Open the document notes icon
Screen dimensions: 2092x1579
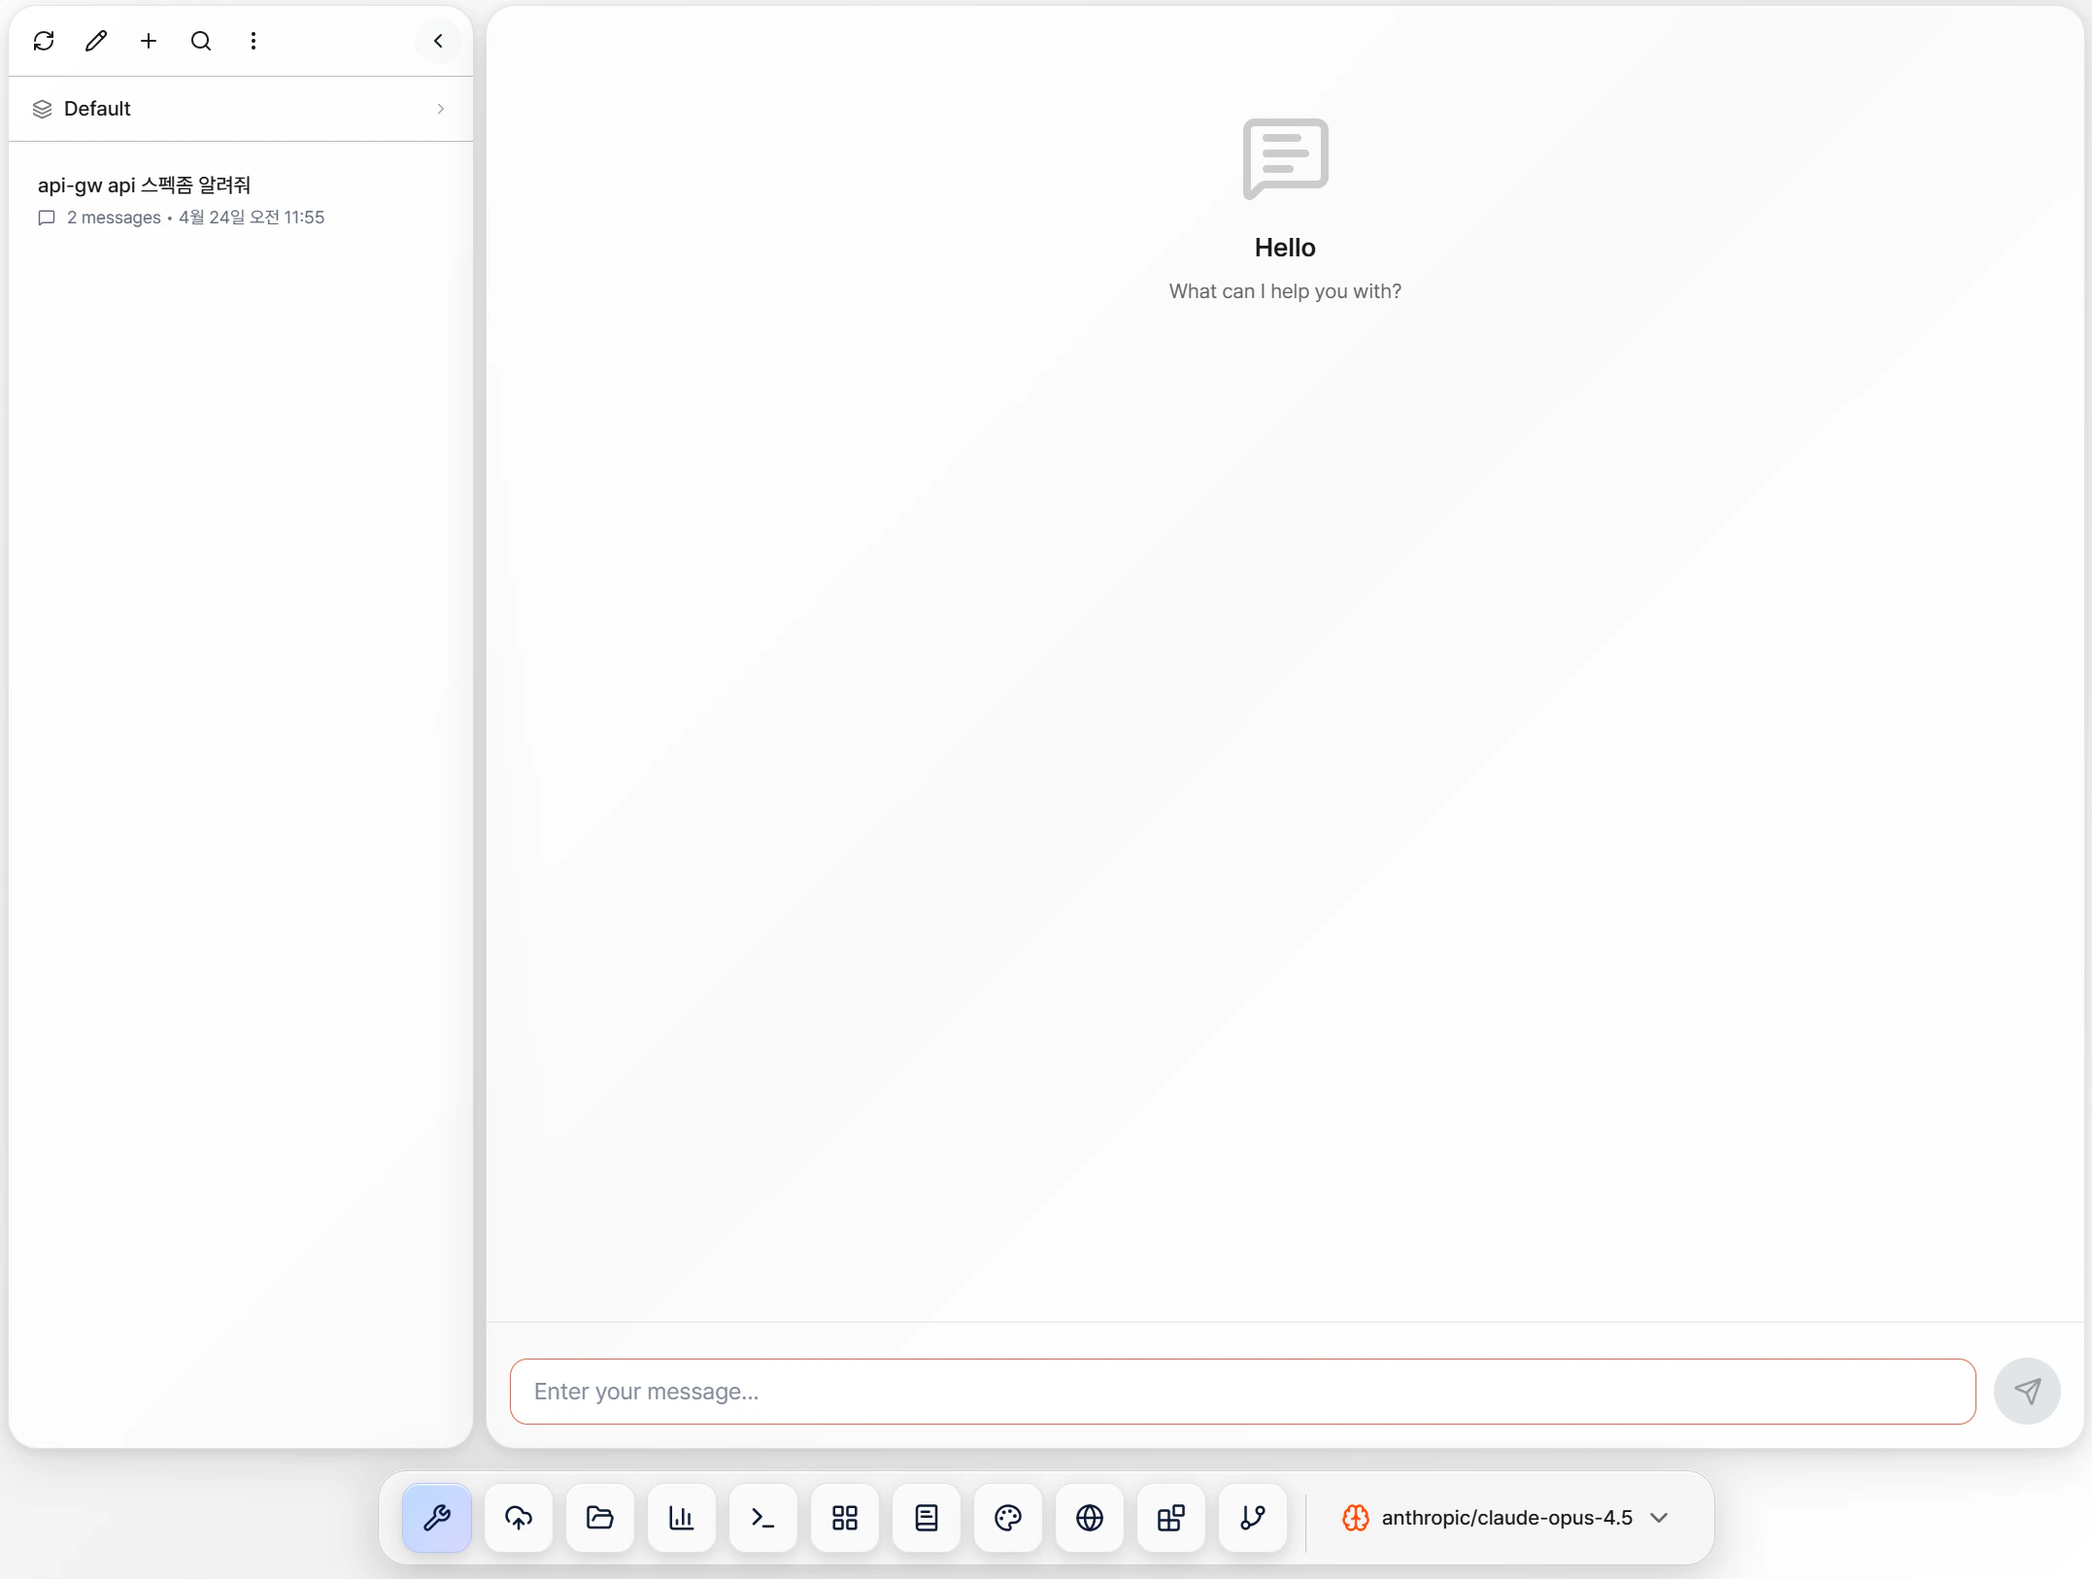[x=927, y=1518]
